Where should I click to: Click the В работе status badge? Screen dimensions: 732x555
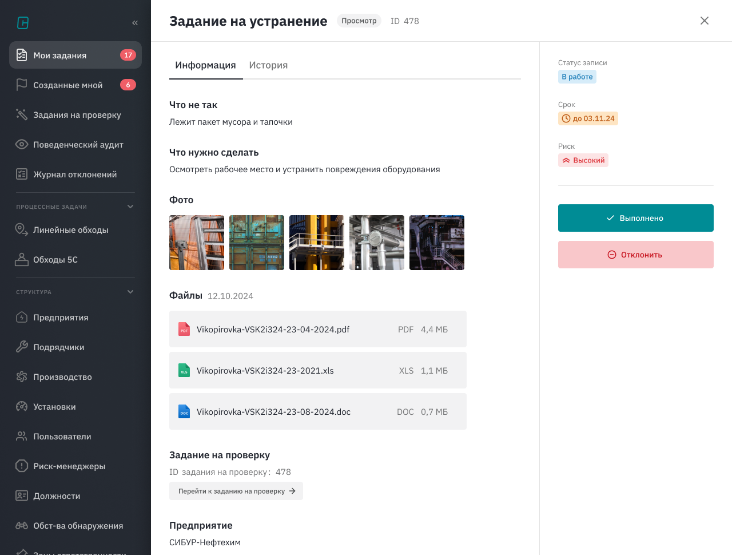(577, 77)
